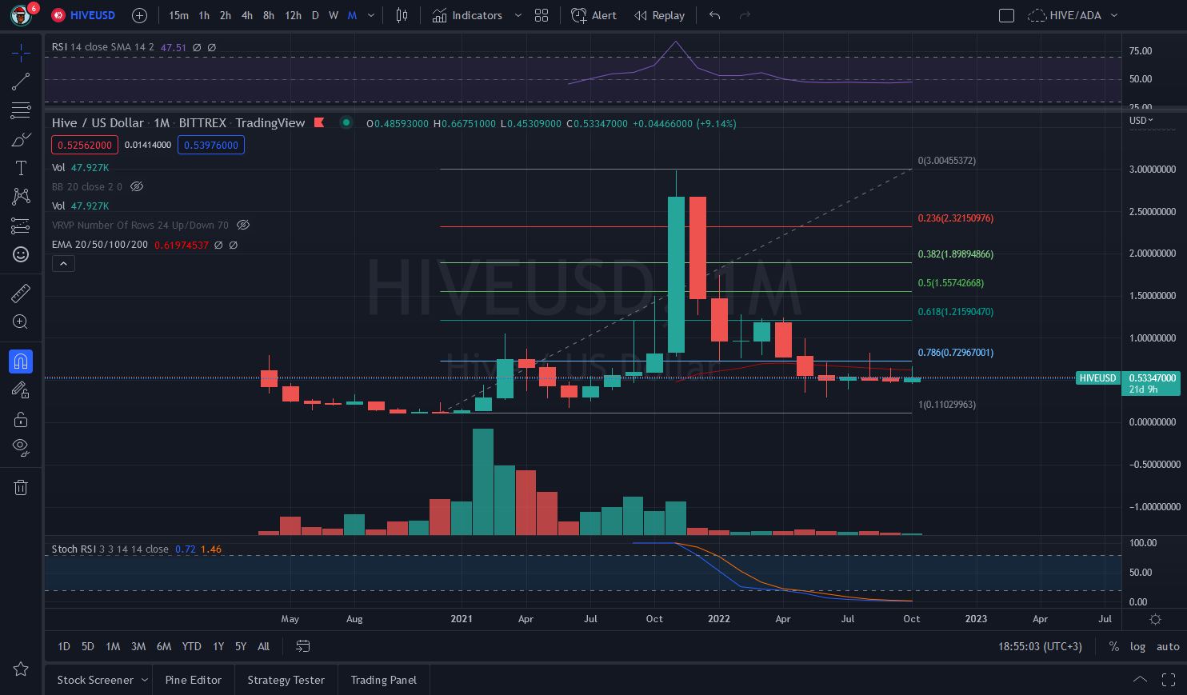Switch to the W weekly timeframe
1187x695 pixels.
[334, 15]
